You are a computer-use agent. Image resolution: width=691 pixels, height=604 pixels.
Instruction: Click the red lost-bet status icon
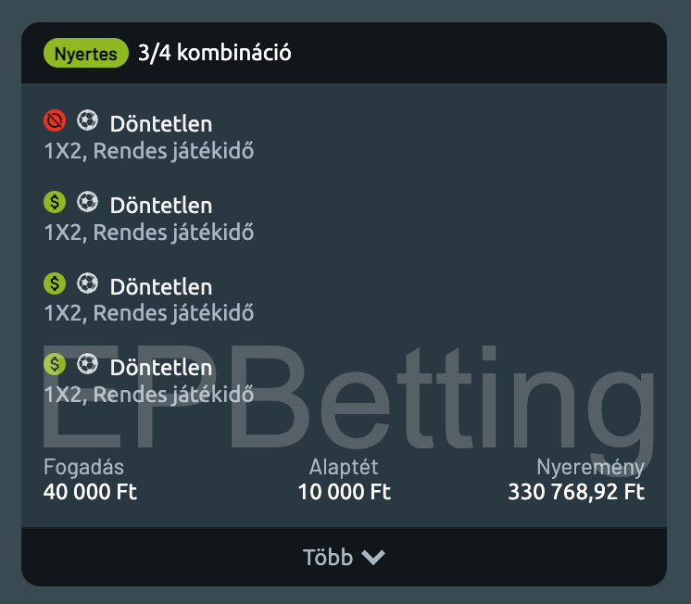(x=55, y=120)
